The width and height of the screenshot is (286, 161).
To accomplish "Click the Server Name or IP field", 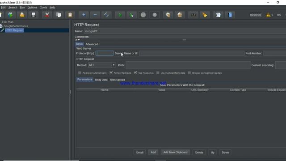I will tap(192, 53).
